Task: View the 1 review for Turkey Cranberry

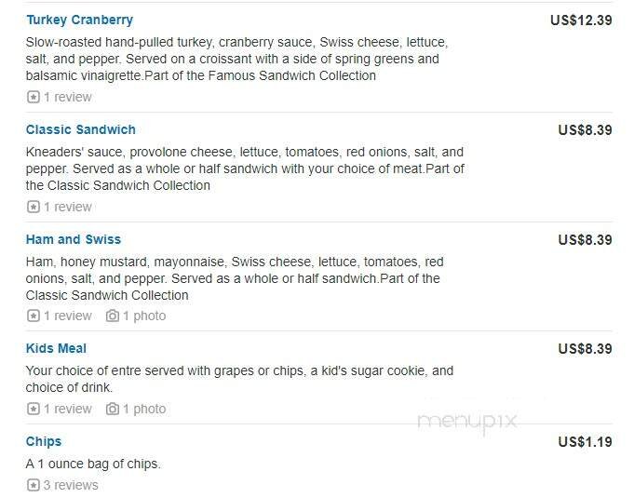Action: 68,97
